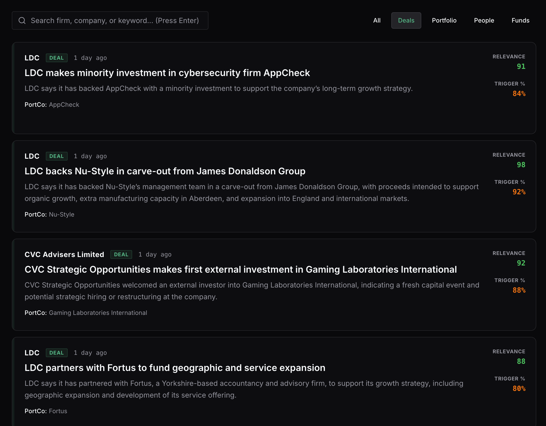Click the PortCo Fortus label
546x426 pixels.
[46, 411]
